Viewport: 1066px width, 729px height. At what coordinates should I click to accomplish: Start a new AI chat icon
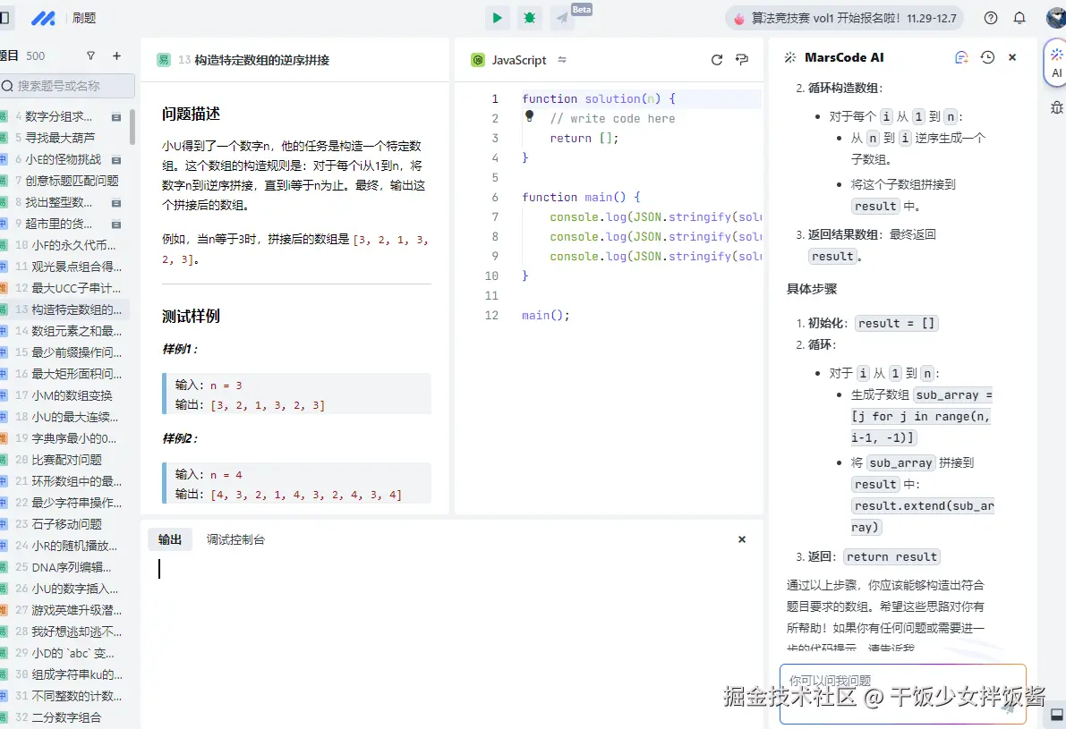click(961, 58)
